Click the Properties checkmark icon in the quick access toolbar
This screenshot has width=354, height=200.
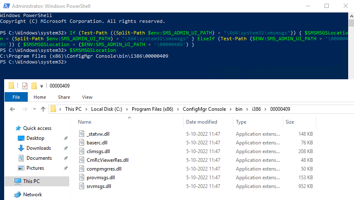tap(25, 86)
